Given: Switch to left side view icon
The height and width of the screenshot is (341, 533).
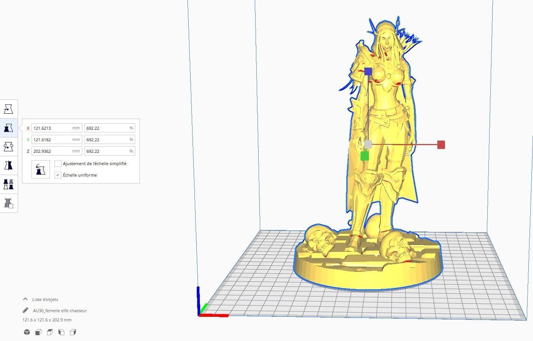Looking at the screenshot, I should (61, 332).
